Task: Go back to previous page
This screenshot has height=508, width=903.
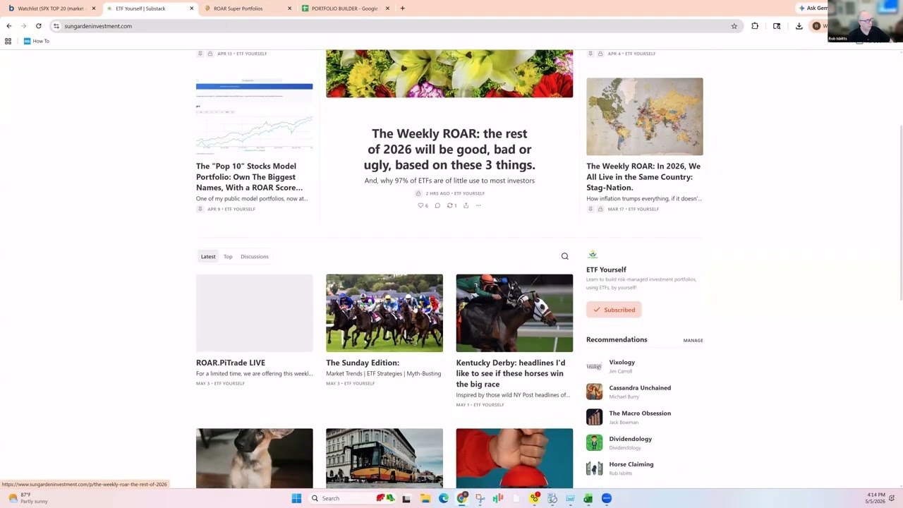Action: click(x=8, y=26)
